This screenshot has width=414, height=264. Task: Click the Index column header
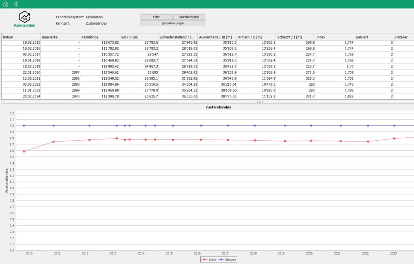334,37
